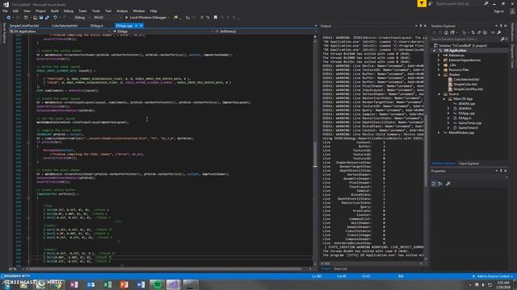Switch to the SimpleColorPlus.hlsl tab
The image size is (517, 290).
pyautogui.click(x=24, y=26)
